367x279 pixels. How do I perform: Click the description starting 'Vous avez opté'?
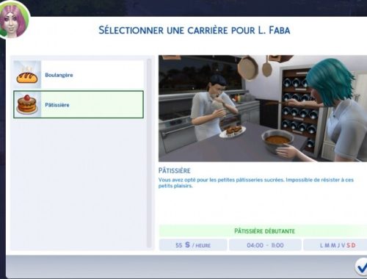click(256, 183)
